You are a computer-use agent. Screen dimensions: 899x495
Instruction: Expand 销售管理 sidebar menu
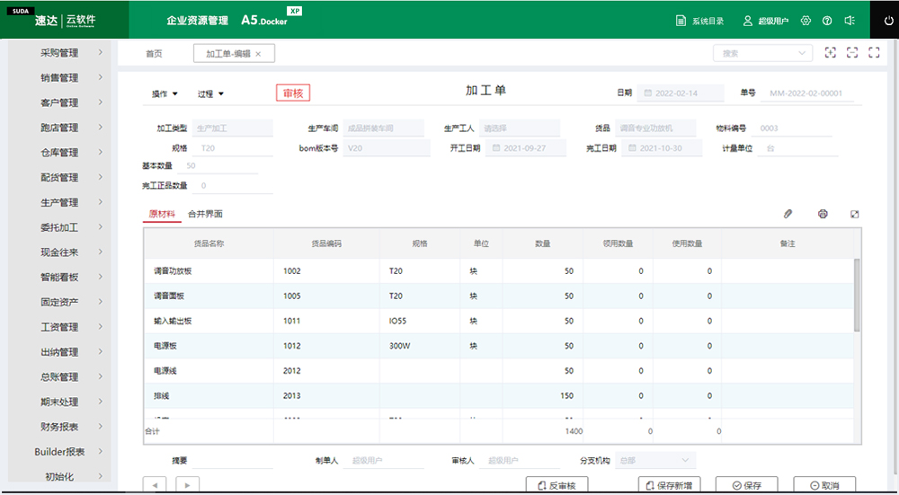[x=59, y=77]
